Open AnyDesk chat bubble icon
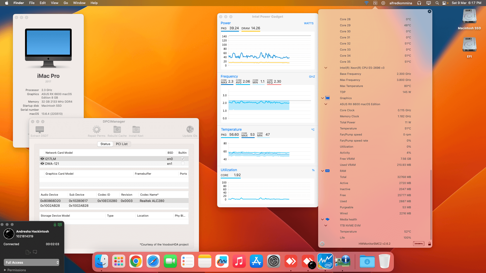 [x=35, y=252]
